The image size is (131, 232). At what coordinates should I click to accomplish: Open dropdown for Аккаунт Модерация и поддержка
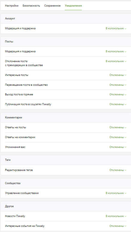point(116,28)
